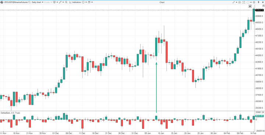Enter fullscreen with the expand arrows icon

coord(244,2)
